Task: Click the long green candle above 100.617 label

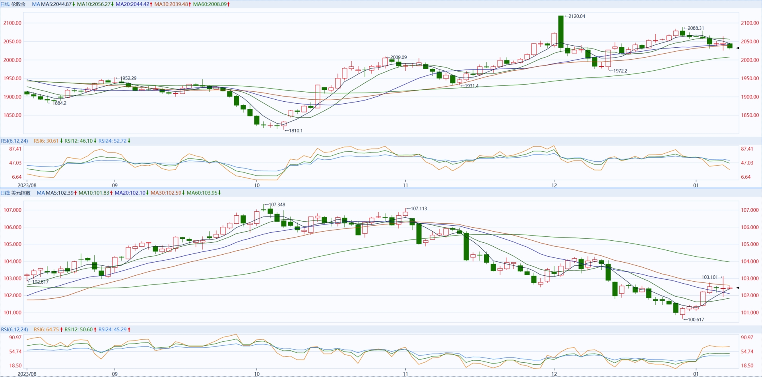Action: [x=676, y=307]
